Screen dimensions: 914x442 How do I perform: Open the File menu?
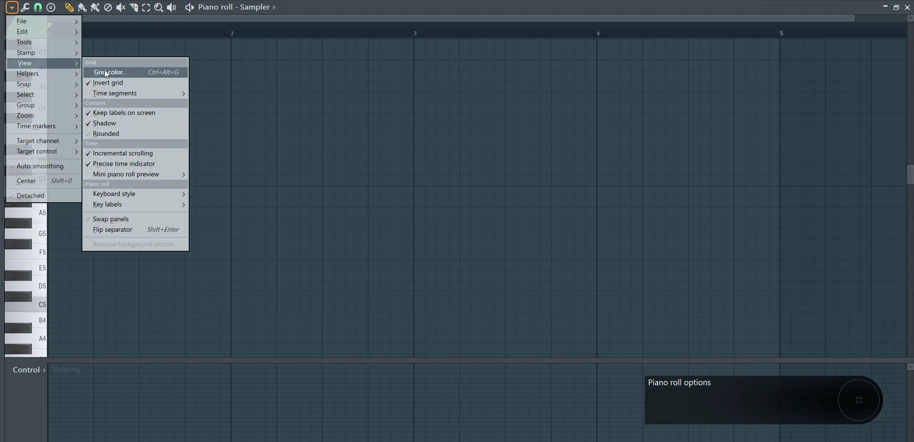click(44, 21)
